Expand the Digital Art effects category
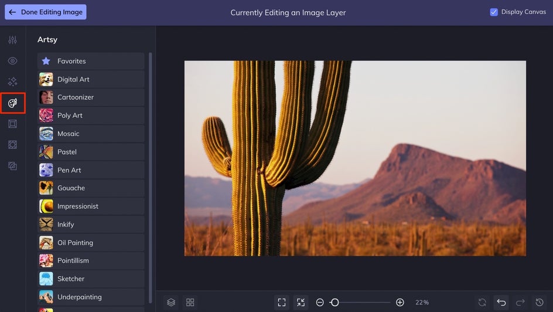 pyautogui.click(x=91, y=79)
